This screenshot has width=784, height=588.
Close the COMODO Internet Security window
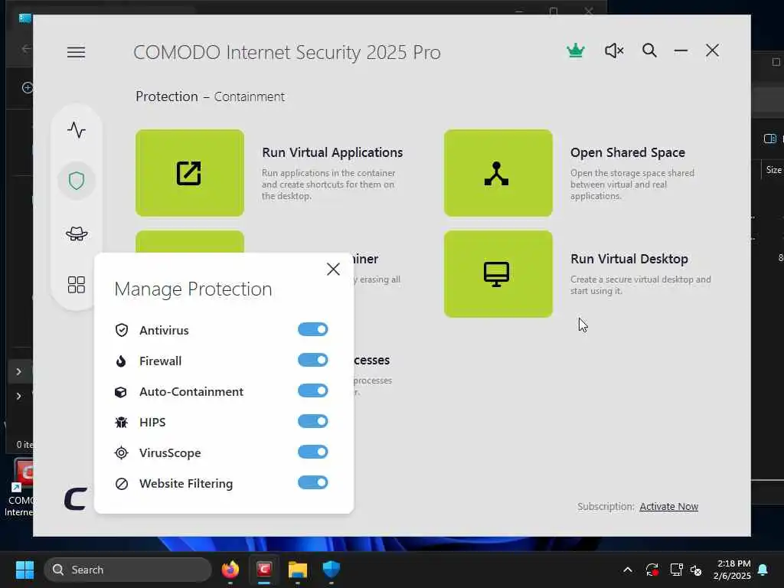[712, 51]
